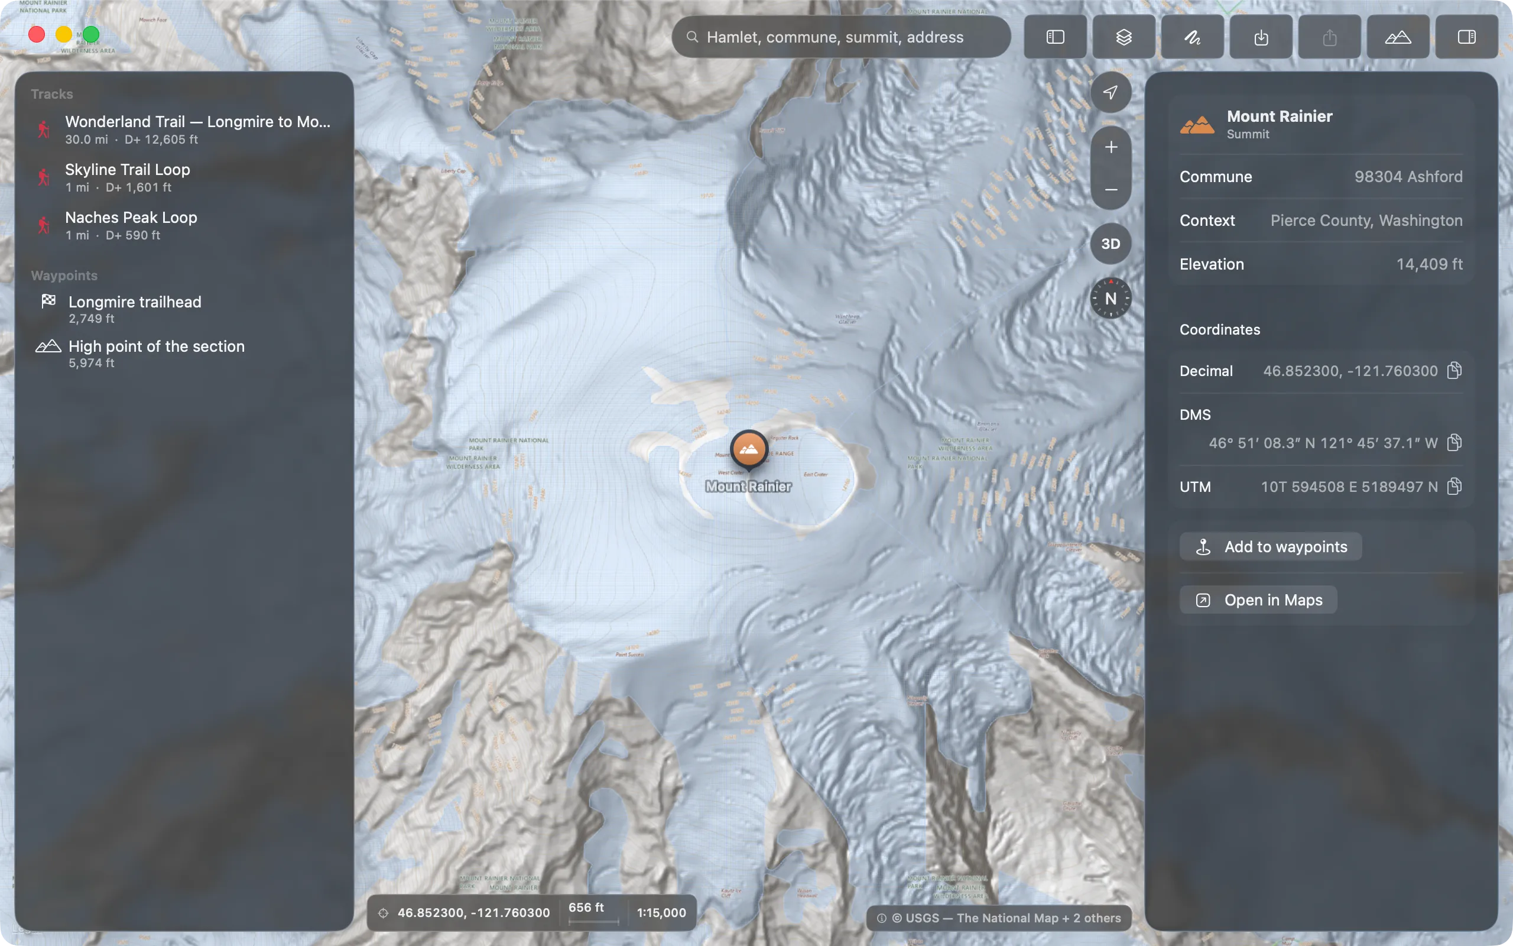This screenshot has height=946, width=1513.
Task: Click the Skyline Trail Loop hiker icon
Action: point(43,178)
